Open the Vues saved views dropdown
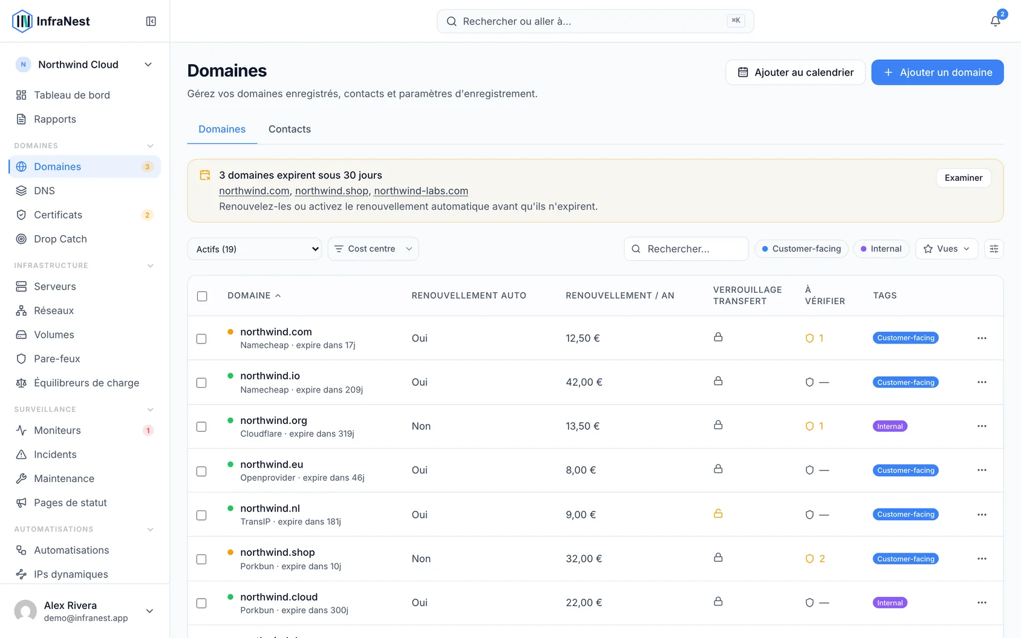This screenshot has width=1021, height=638. [947, 249]
